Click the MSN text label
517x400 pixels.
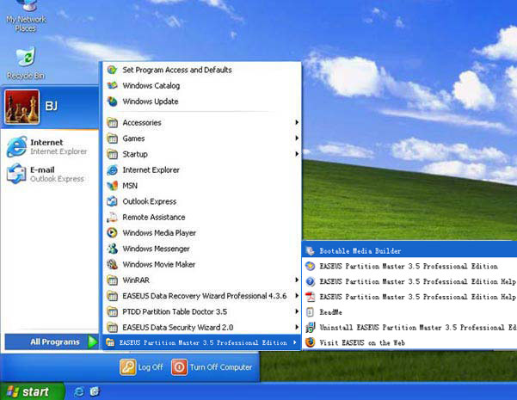coord(130,186)
